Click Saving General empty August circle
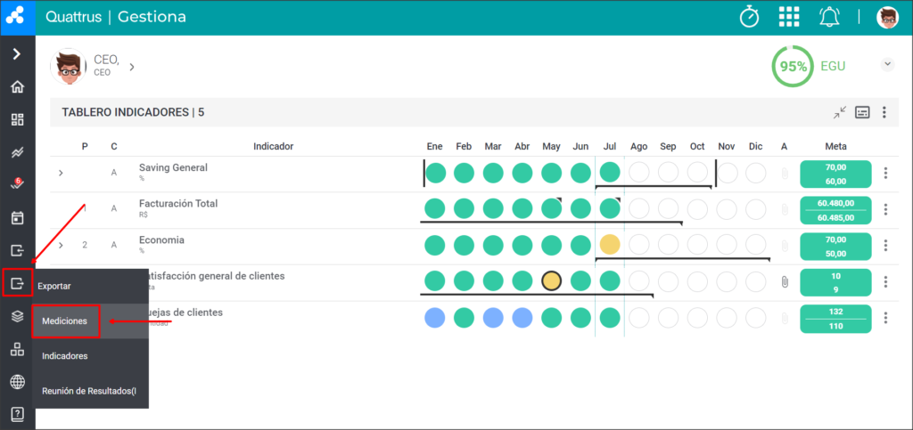 pos(638,173)
